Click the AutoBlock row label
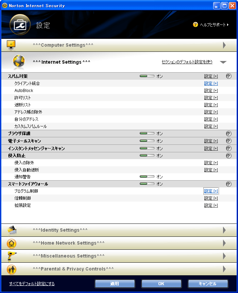The width and height of the screenshot is (238, 293). pos(24,91)
